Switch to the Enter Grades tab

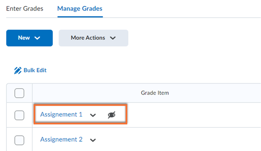[24, 9]
